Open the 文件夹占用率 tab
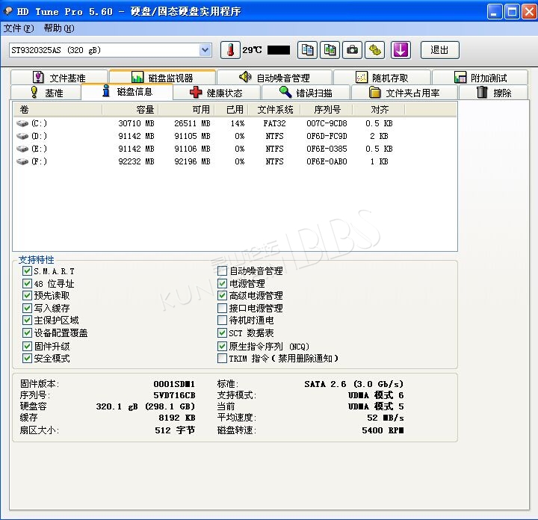This screenshot has height=520, width=538. pos(404,93)
